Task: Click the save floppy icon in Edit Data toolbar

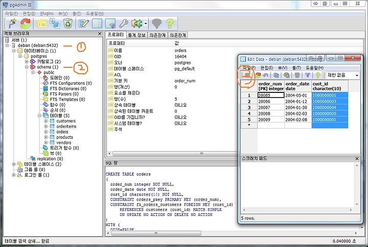Action: coord(247,75)
